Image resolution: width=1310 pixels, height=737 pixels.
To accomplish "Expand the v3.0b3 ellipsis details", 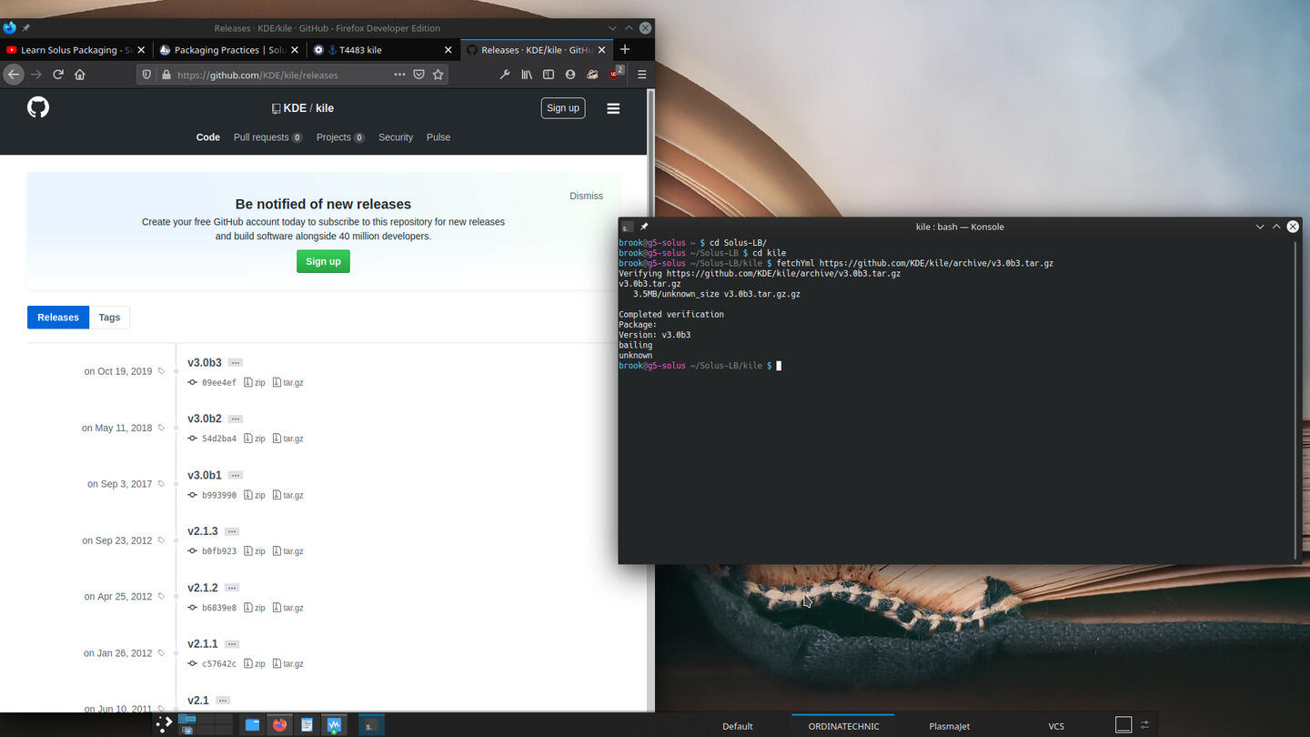I will [x=236, y=363].
